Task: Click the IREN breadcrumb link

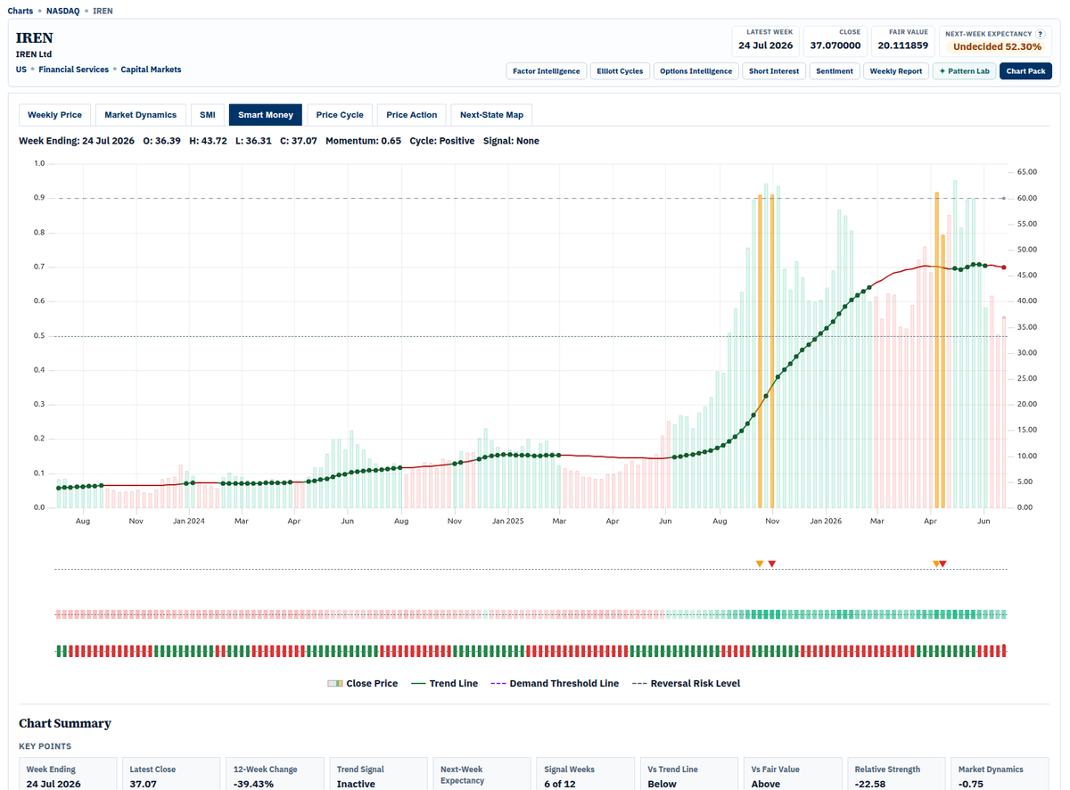Action: pyautogui.click(x=103, y=11)
